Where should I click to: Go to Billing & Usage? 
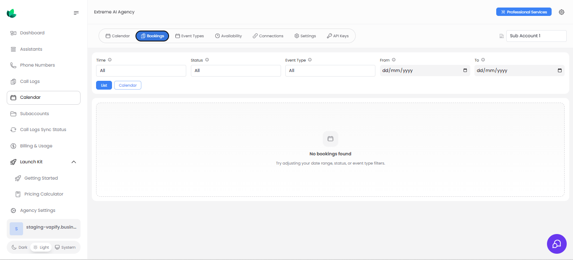pyautogui.click(x=44, y=146)
